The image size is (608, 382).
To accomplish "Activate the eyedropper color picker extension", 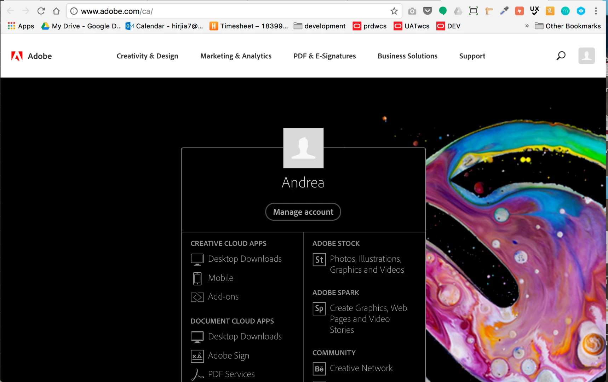I will coord(504,11).
